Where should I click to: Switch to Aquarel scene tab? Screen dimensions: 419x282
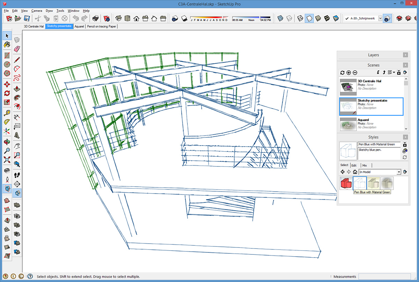click(79, 26)
